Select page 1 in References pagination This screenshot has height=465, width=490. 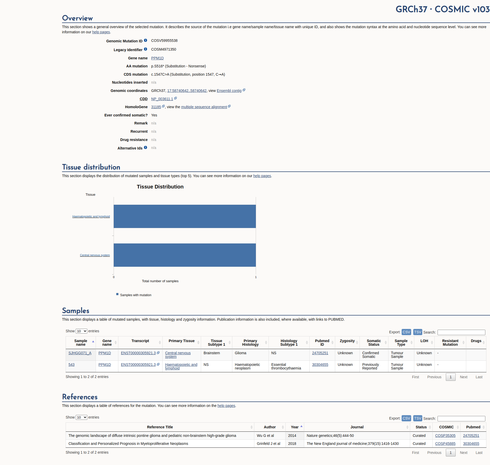tap(450, 453)
